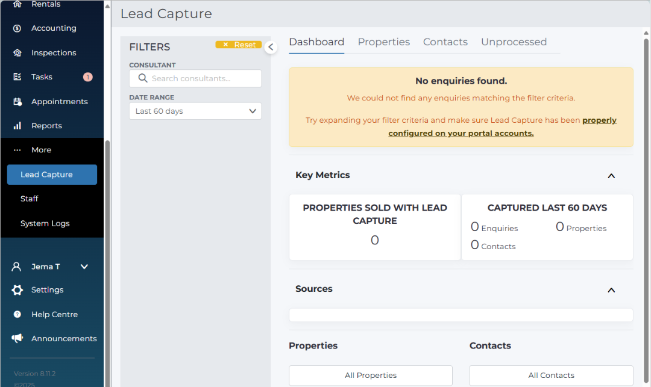
Task: Click the All Properties button
Action: [x=371, y=376]
